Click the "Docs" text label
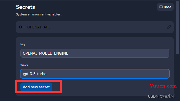 167,7
